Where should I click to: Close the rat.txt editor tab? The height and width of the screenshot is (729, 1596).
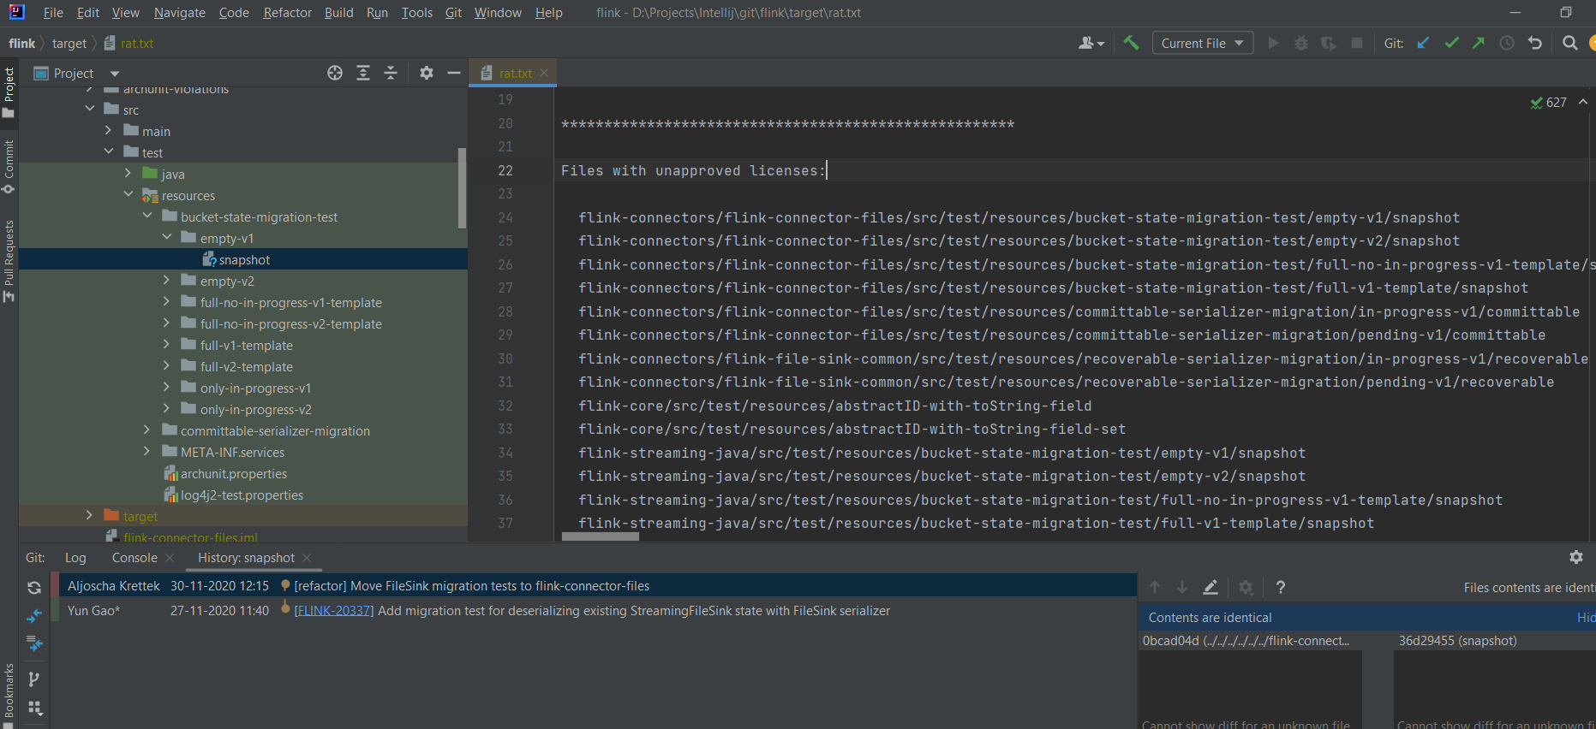[544, 73]
